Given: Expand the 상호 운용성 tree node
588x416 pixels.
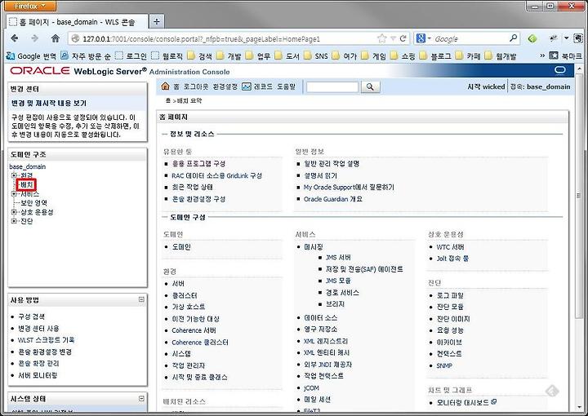Looking at the screenshot, I should 14,212.
